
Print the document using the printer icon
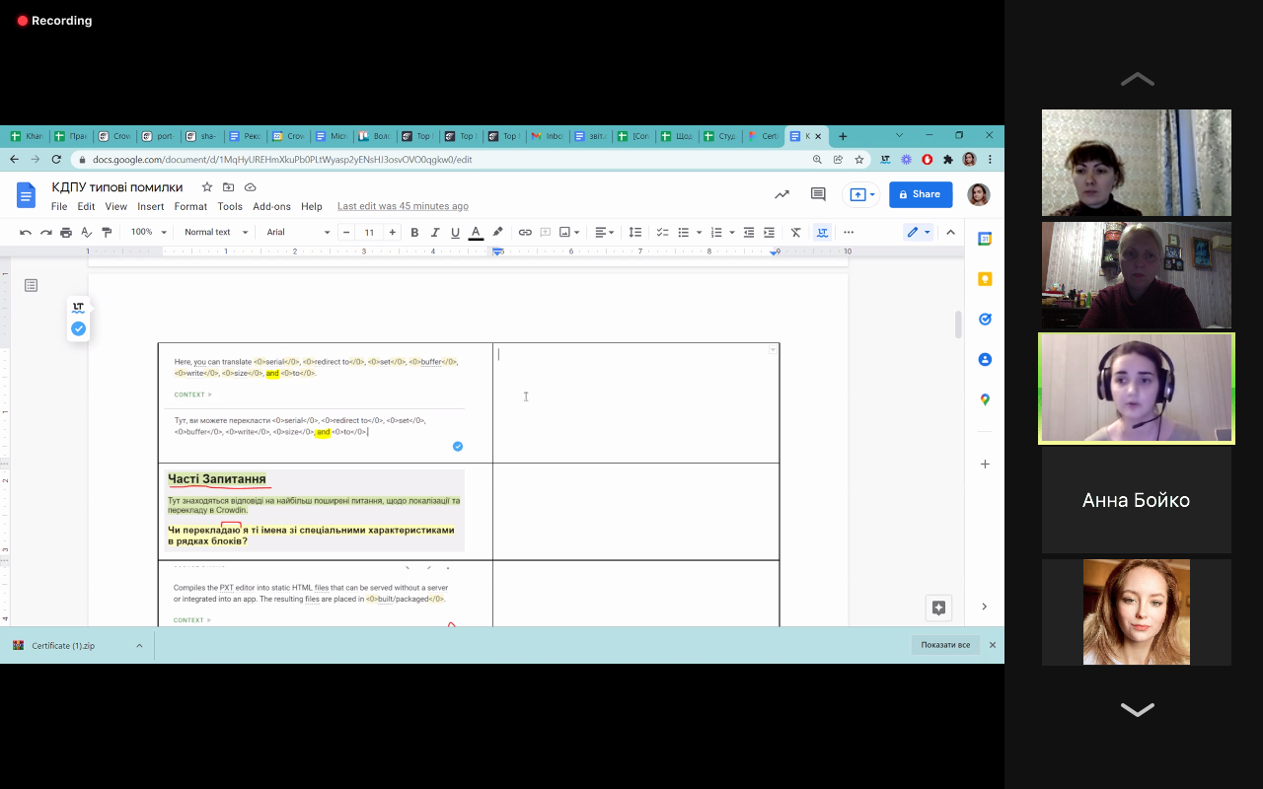[x=66, y=233]
